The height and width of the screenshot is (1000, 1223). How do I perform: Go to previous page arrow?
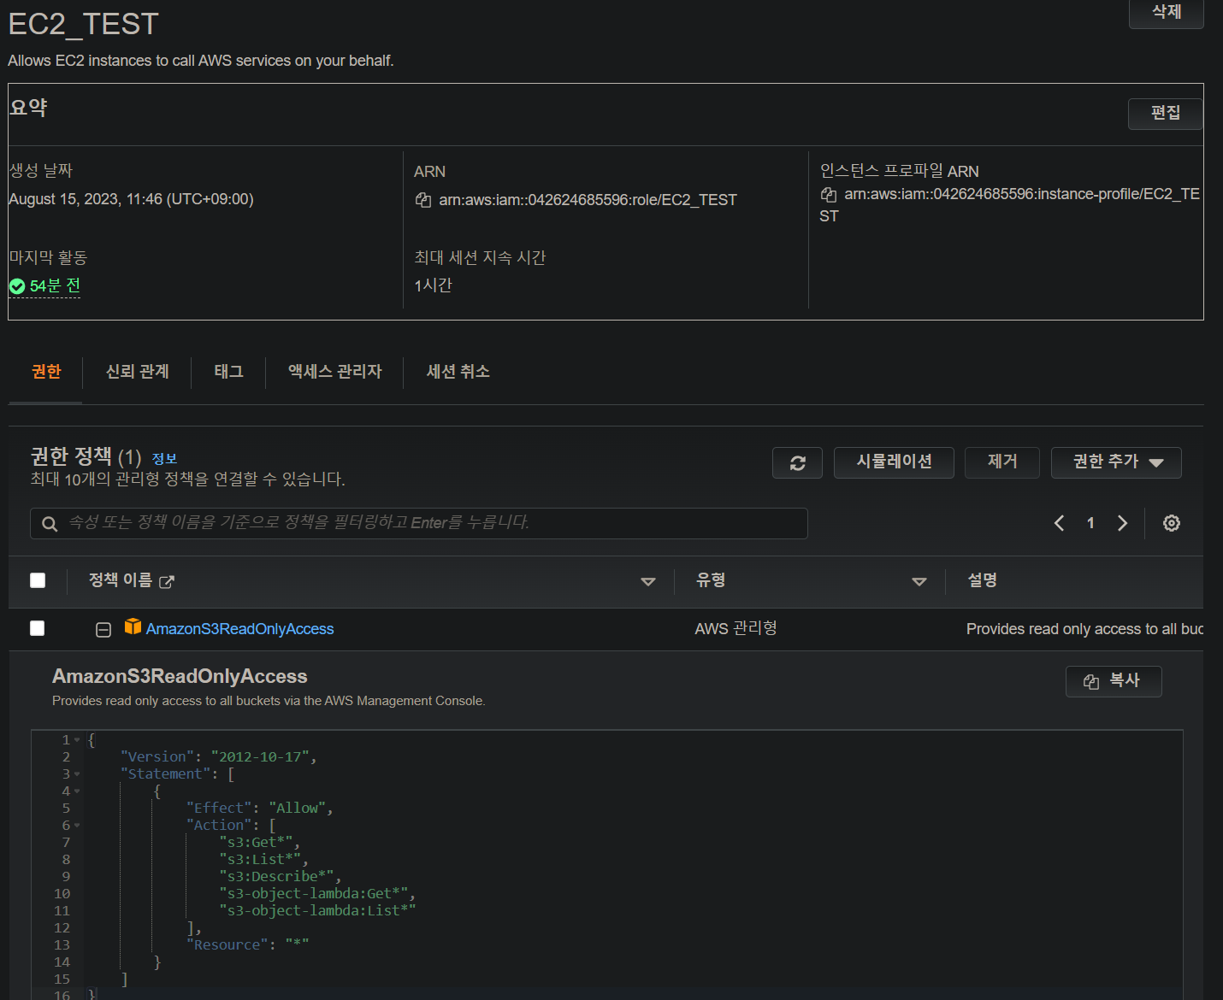1059,523
